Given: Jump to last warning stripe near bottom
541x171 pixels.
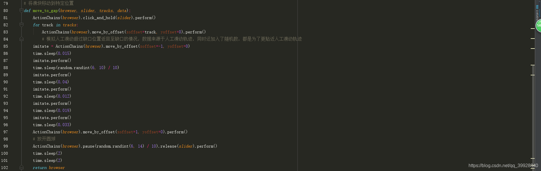Looking at the screenshot, I should tap(533, 168).
